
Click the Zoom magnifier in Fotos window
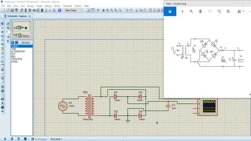coord(191,11)
